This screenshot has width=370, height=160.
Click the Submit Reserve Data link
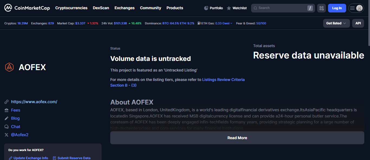pyautogui.click(x=74, y=158)
